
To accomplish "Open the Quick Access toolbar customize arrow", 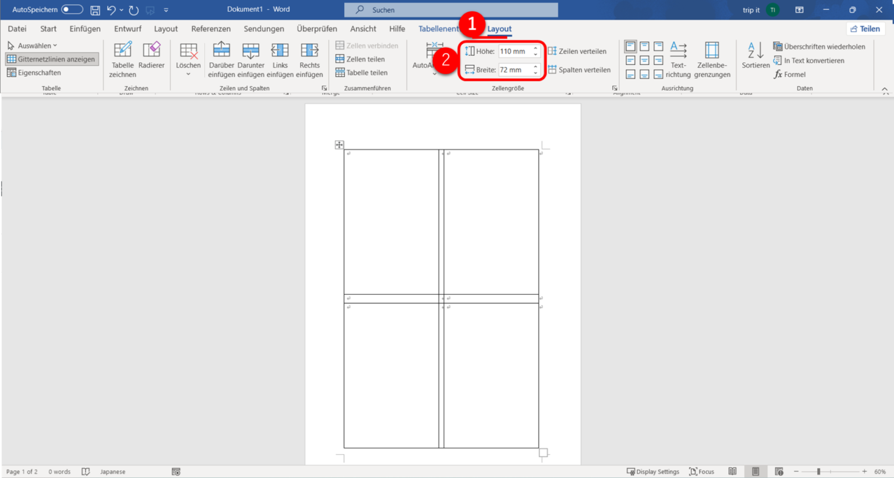I will pos(166,10).
